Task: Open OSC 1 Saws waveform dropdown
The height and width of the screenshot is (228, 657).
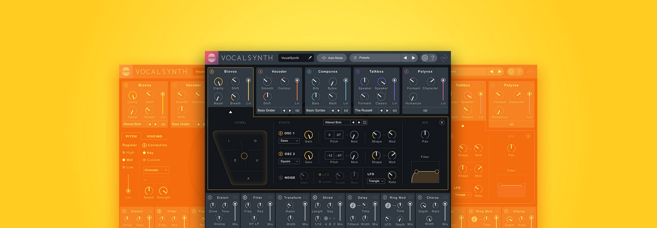Action: click(289, 141)
